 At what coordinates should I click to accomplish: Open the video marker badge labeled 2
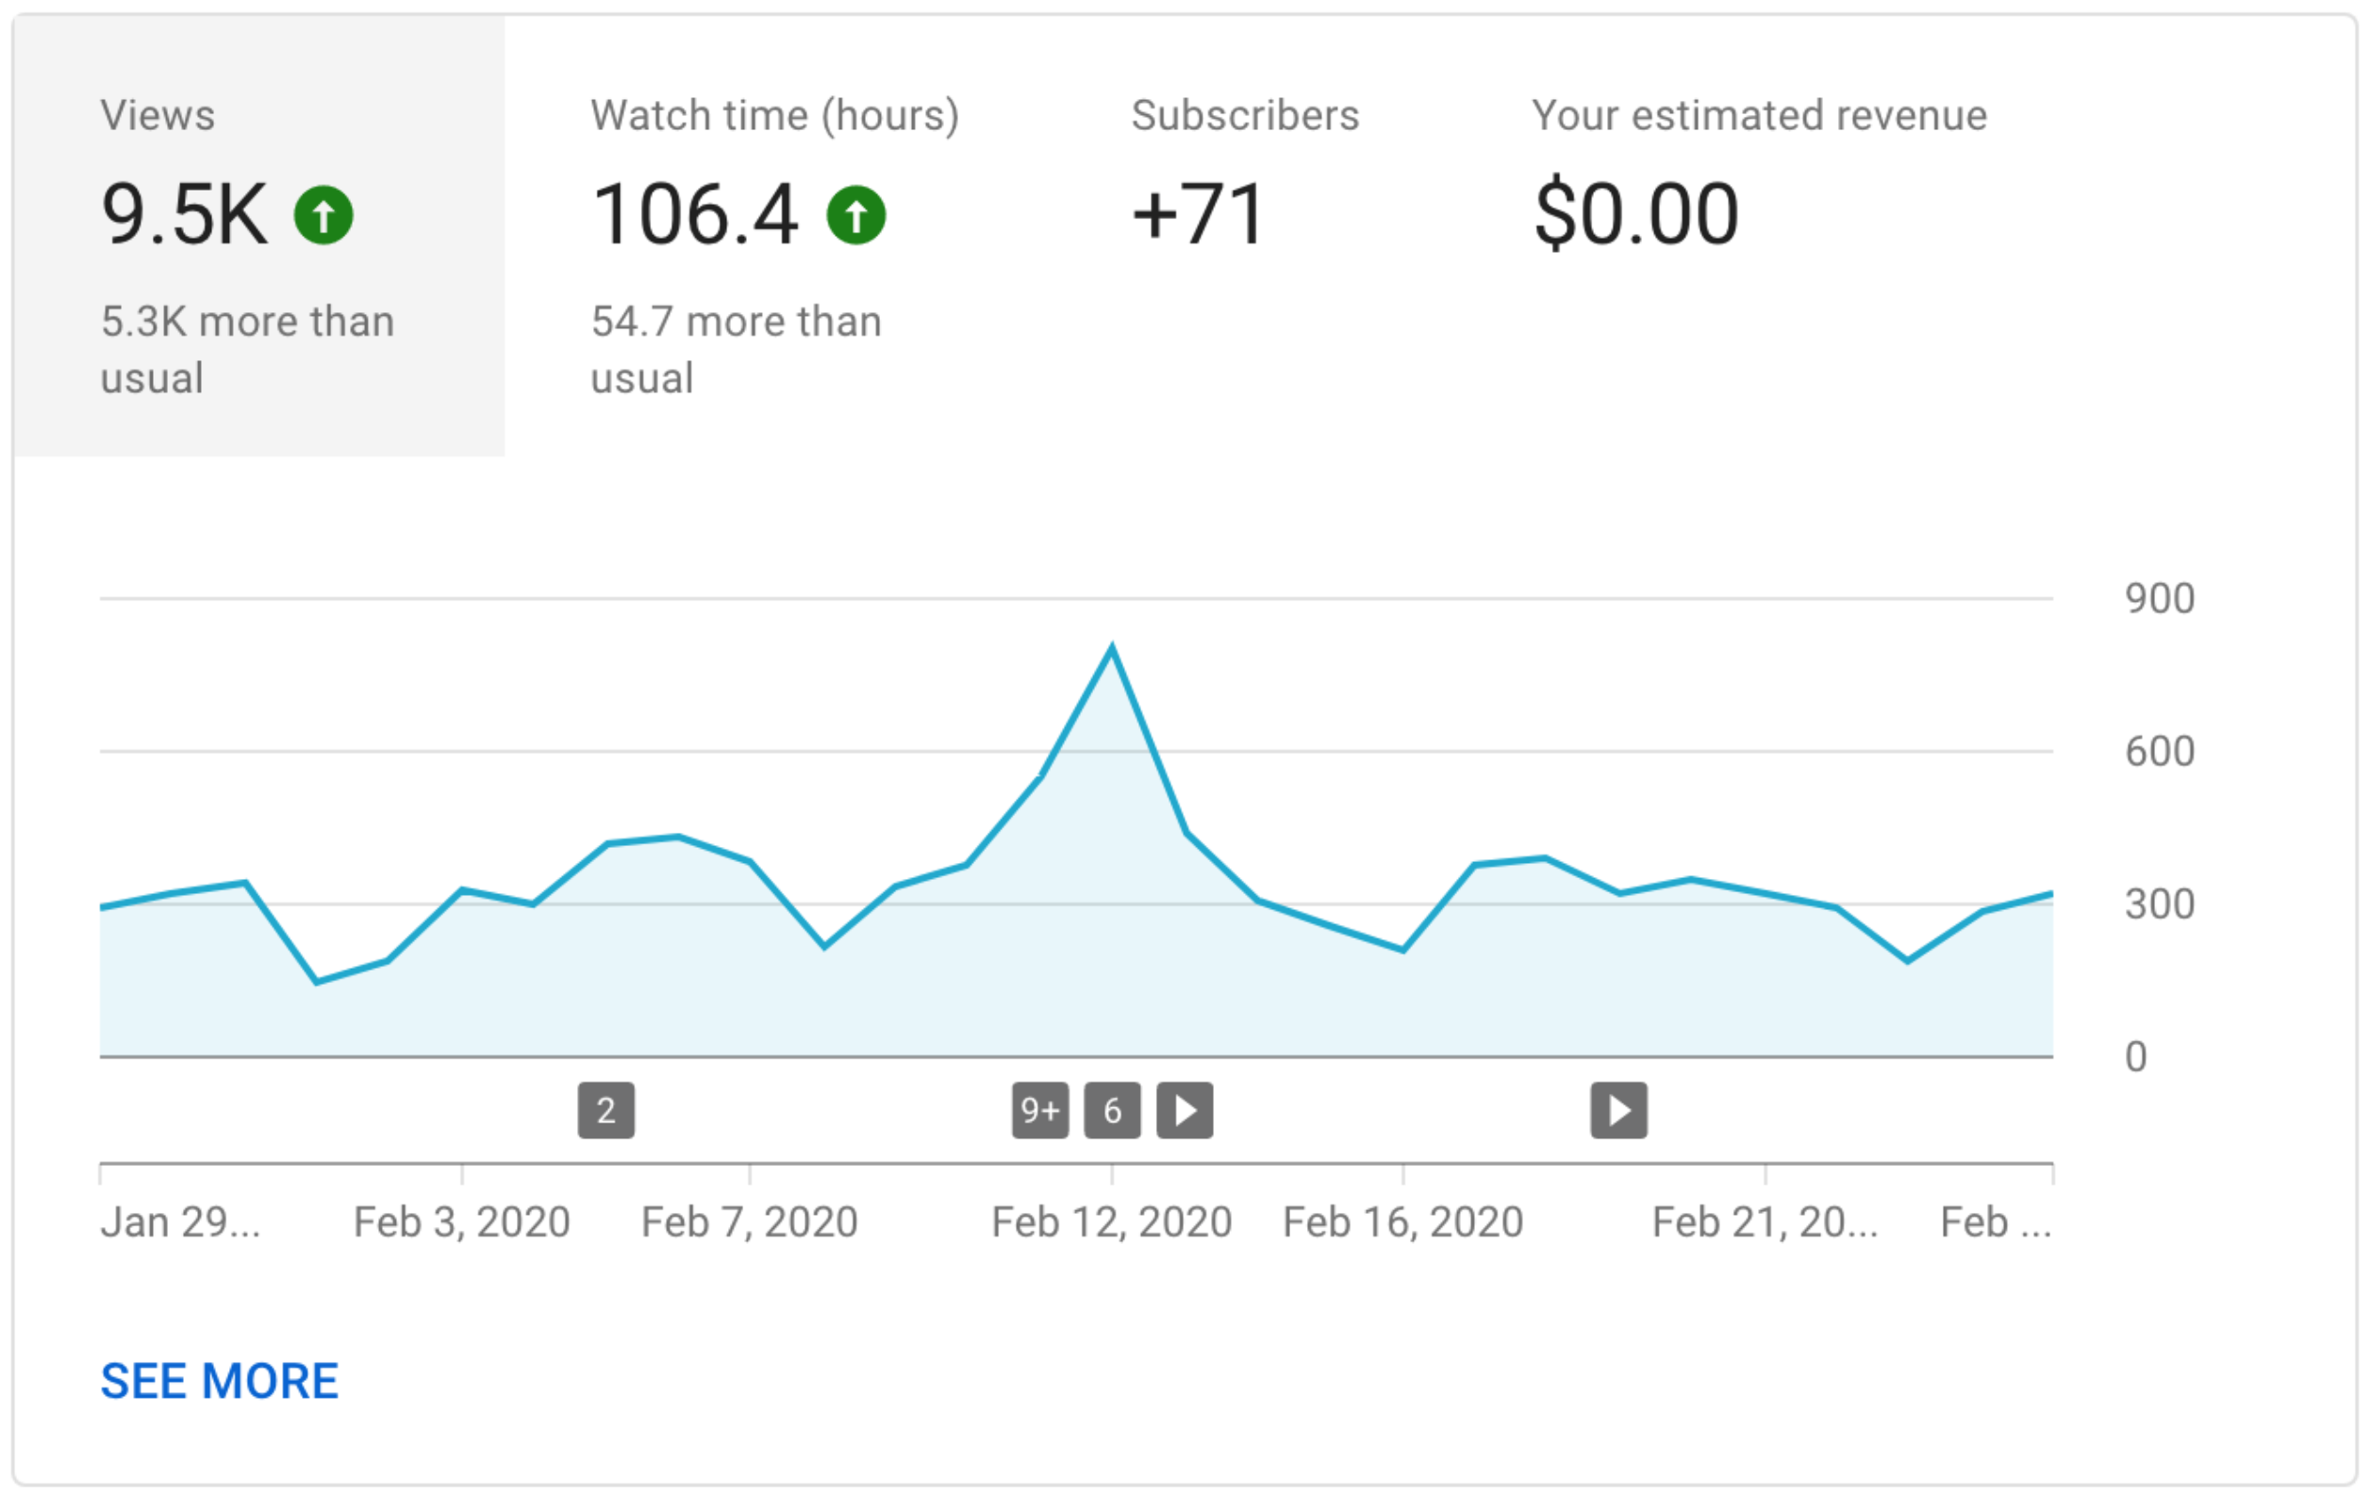click(605, 1111)
